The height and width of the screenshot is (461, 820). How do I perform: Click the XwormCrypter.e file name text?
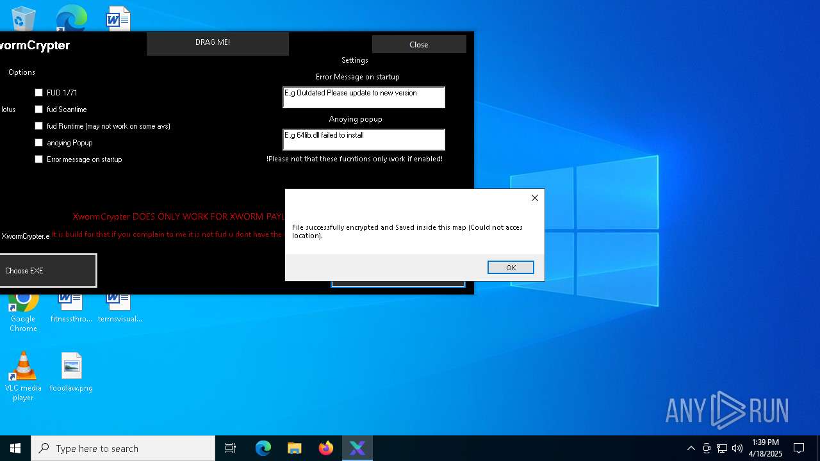coord(25,236)
